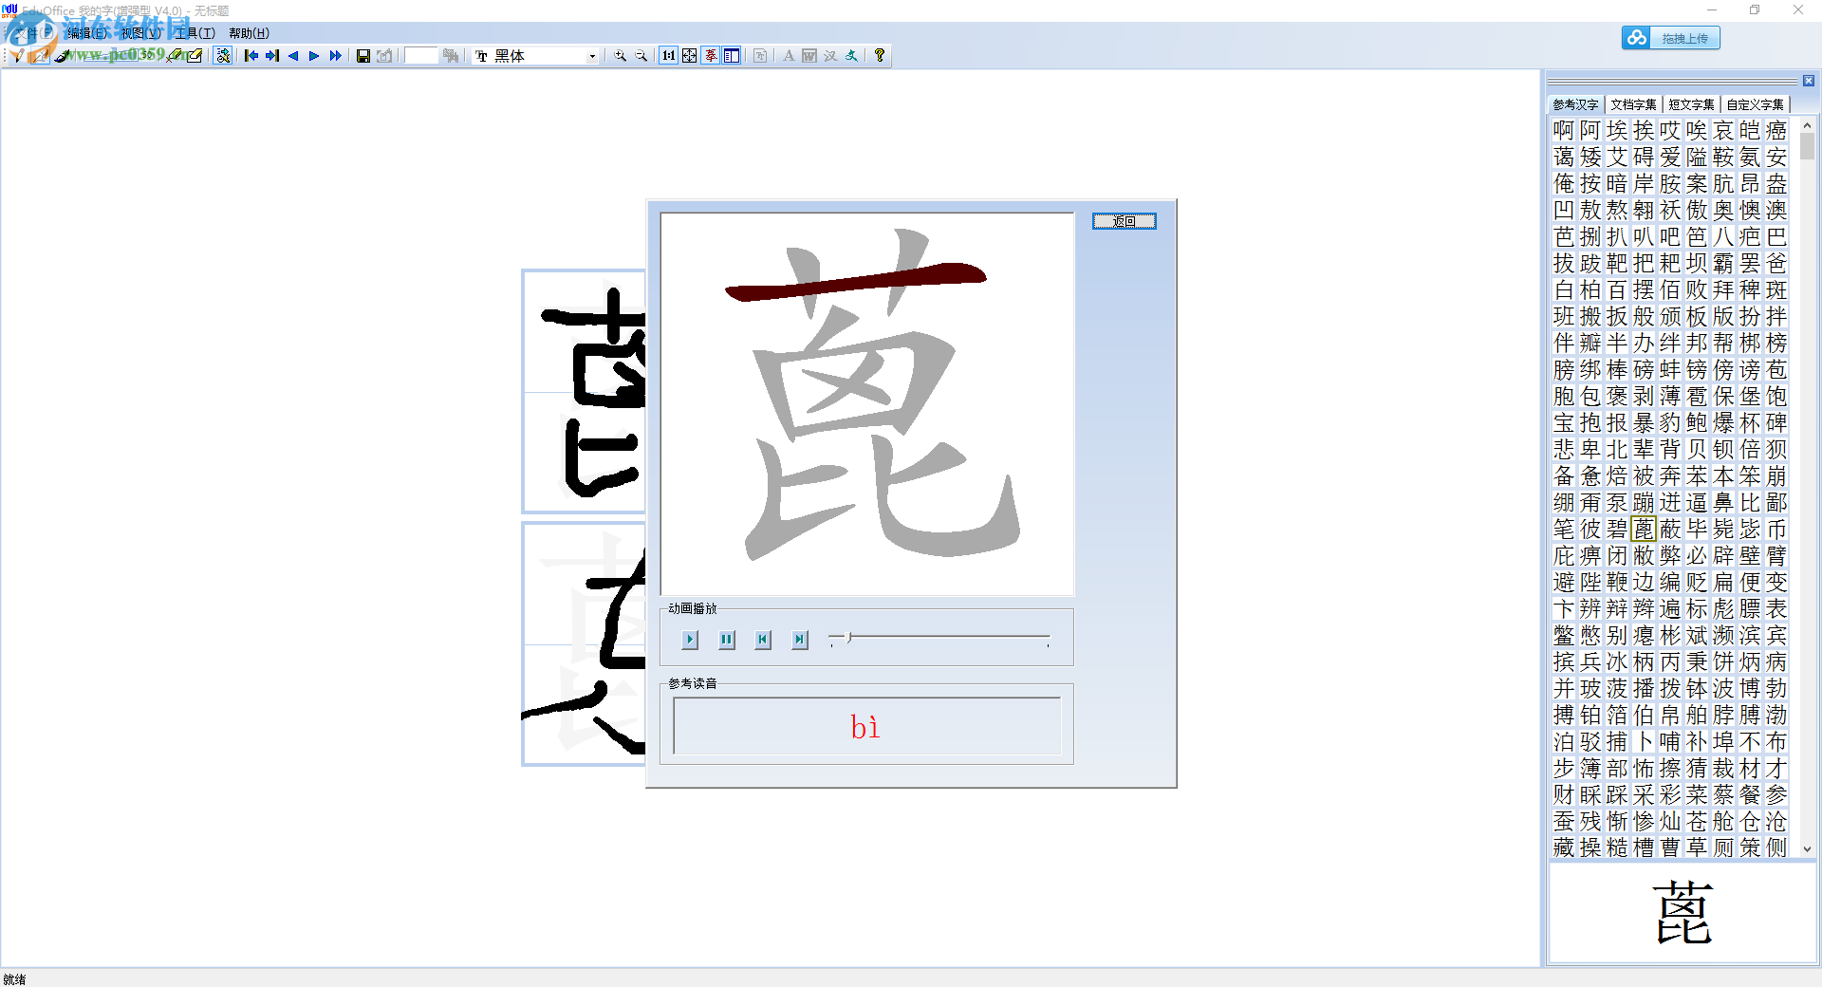Screen dimensions: 1822x987
Task: Click the 拖拽上传 upload button
Action: tap(1684, 38)
